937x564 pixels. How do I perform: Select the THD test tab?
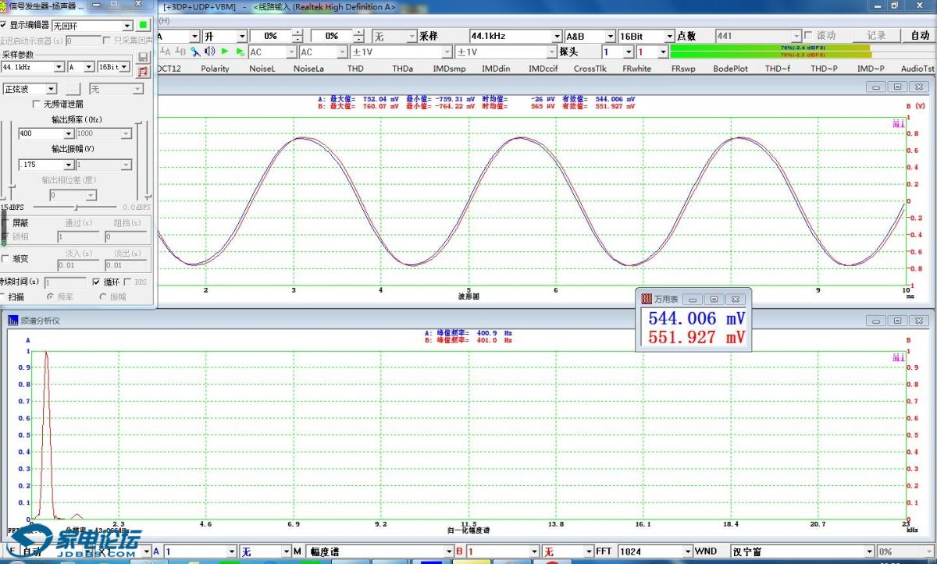[355, 69]
